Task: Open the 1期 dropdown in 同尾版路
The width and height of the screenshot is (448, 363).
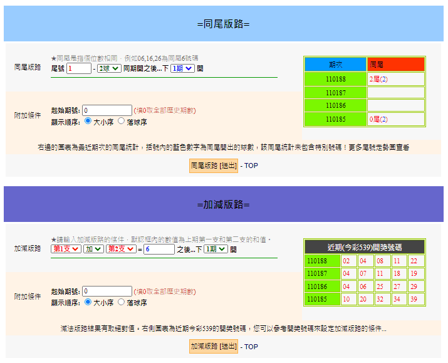Action: tap(182, 68)
